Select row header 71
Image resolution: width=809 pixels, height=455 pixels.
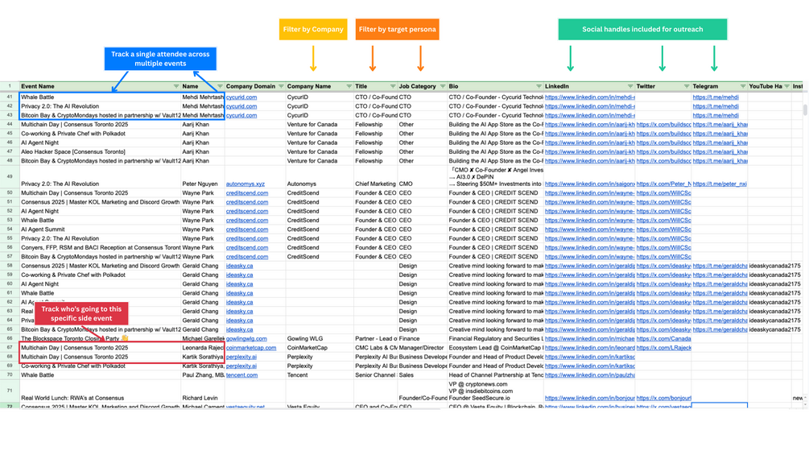pyautogui.click(x=10, y=391)
